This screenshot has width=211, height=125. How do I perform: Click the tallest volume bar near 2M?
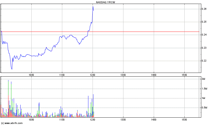pos(8,99)
